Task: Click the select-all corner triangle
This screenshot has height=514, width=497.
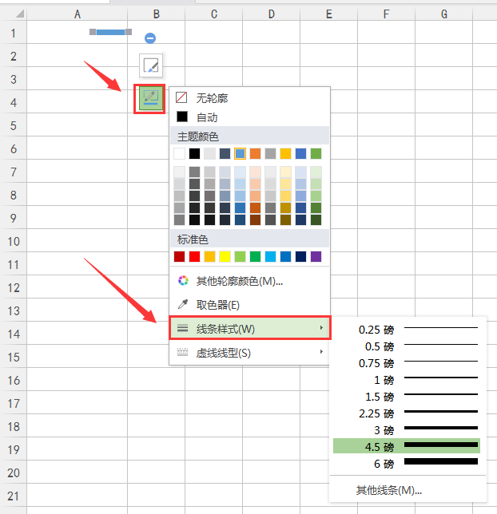Action: 19,14
